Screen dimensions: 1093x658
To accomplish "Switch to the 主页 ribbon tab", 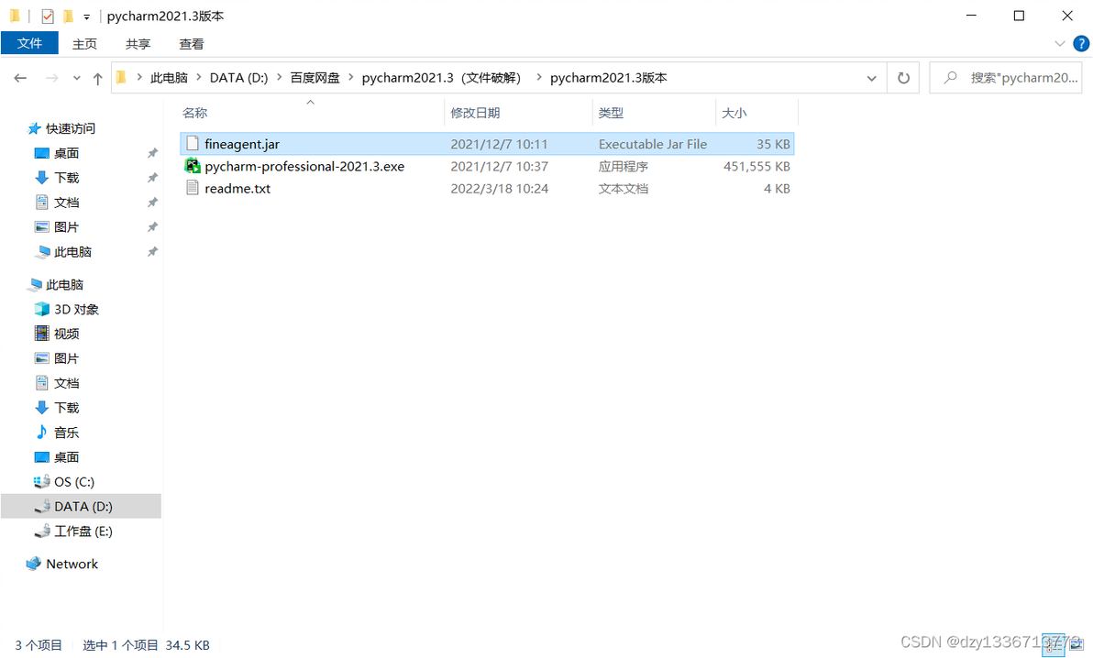I will click(x=84, y=44).
